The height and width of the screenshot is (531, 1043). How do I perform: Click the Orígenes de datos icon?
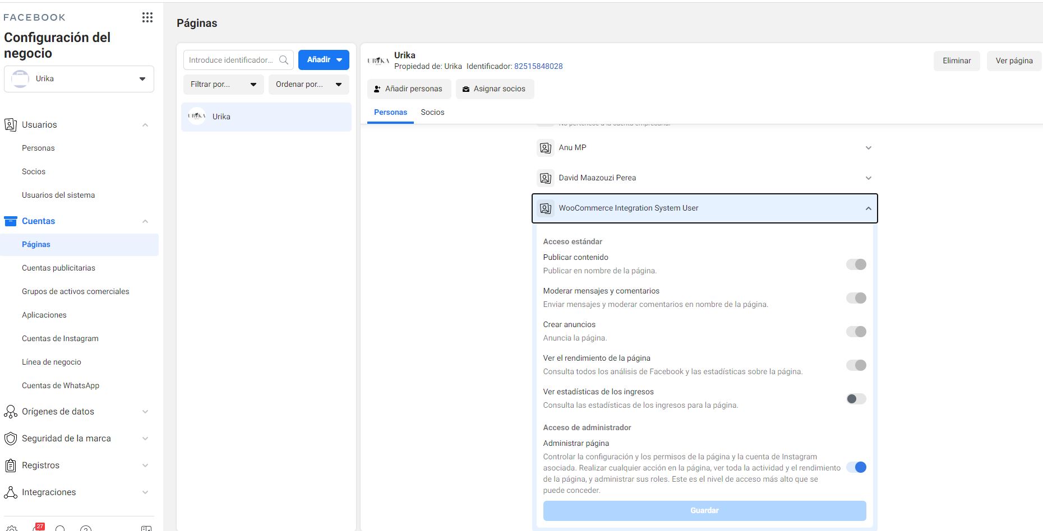pos(10,412)
